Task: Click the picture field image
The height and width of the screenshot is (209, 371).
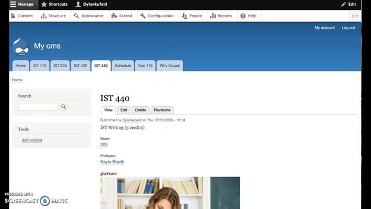Action: (170, 193)
